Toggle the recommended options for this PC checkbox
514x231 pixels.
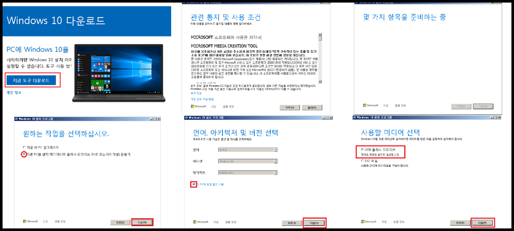[194, 184]
